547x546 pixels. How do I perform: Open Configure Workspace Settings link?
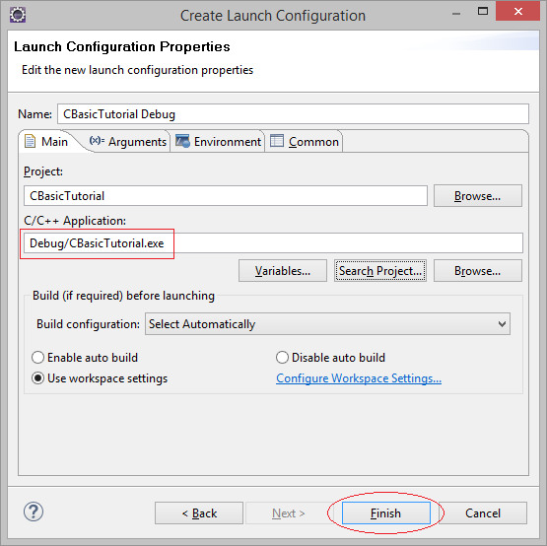[359, 378]
